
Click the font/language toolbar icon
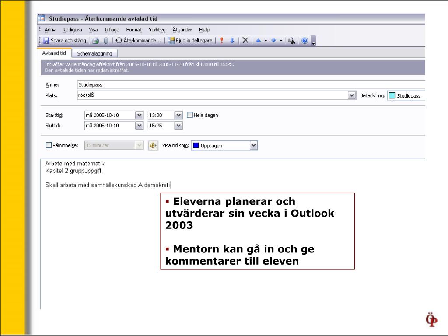[x=291, y=41]
